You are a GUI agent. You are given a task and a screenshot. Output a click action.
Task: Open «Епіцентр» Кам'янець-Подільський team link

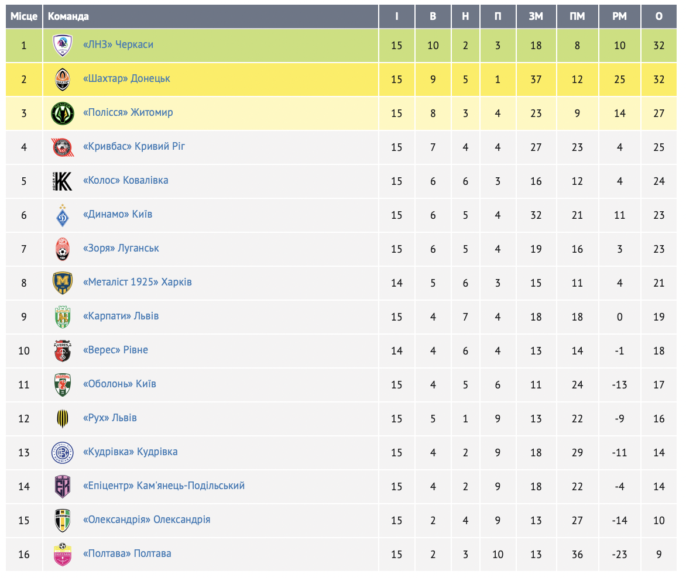click(164, 486)
